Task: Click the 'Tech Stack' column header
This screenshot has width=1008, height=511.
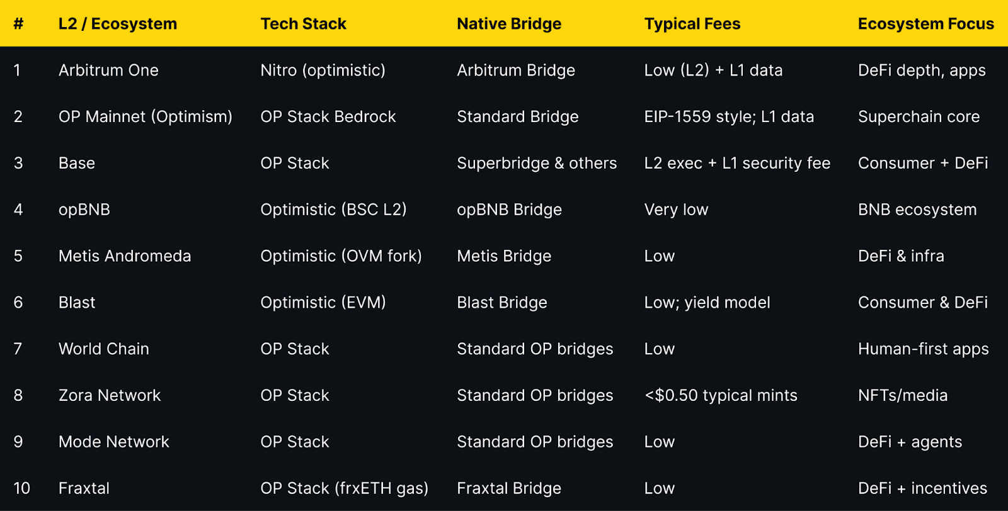Action: [303, 24]
